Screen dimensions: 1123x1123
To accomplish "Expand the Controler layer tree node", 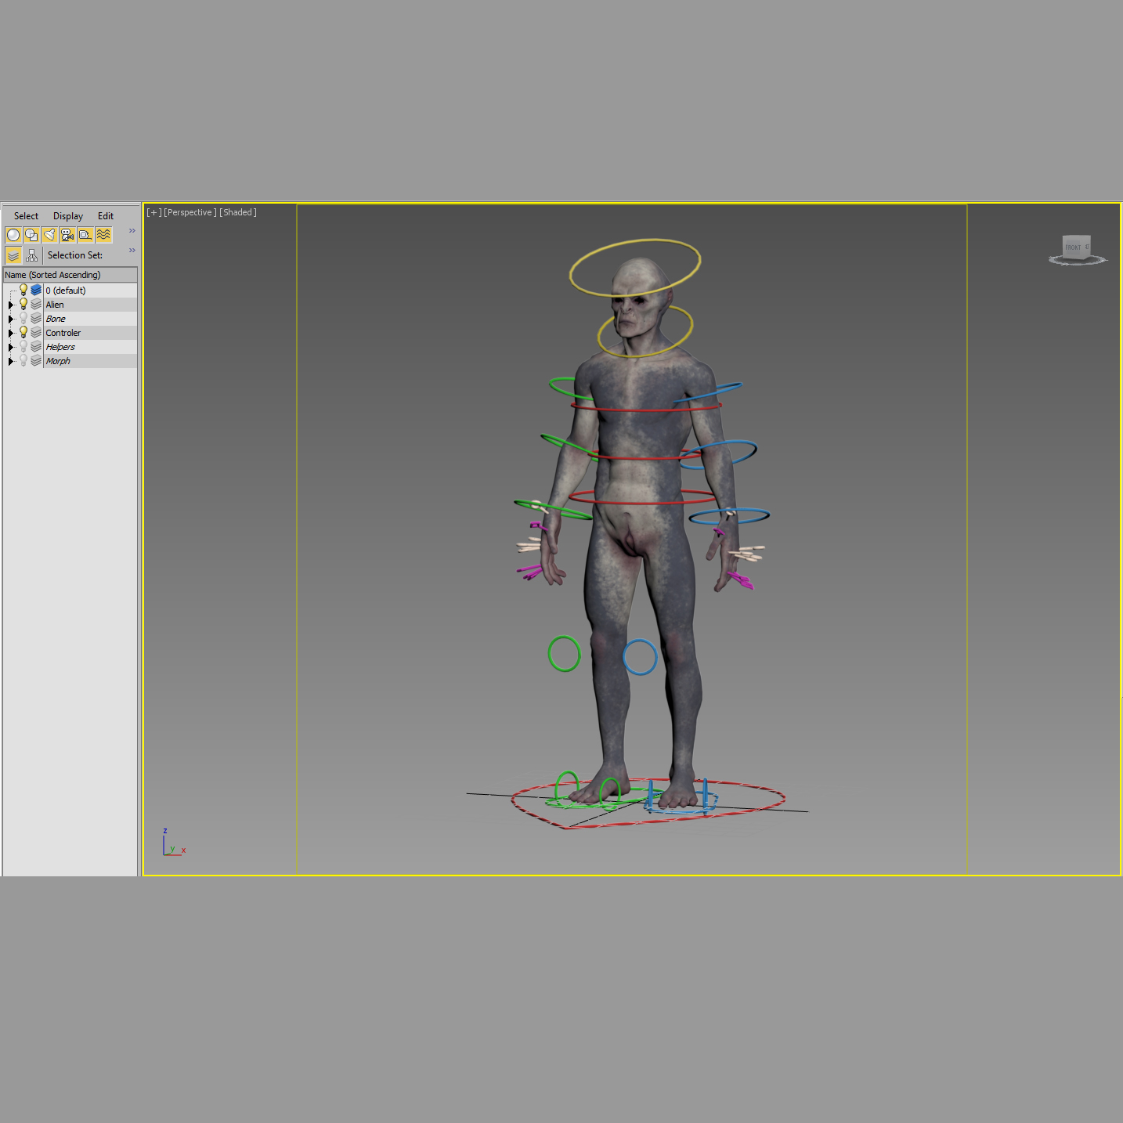I will pyautogui.click(x=11, y=332).
